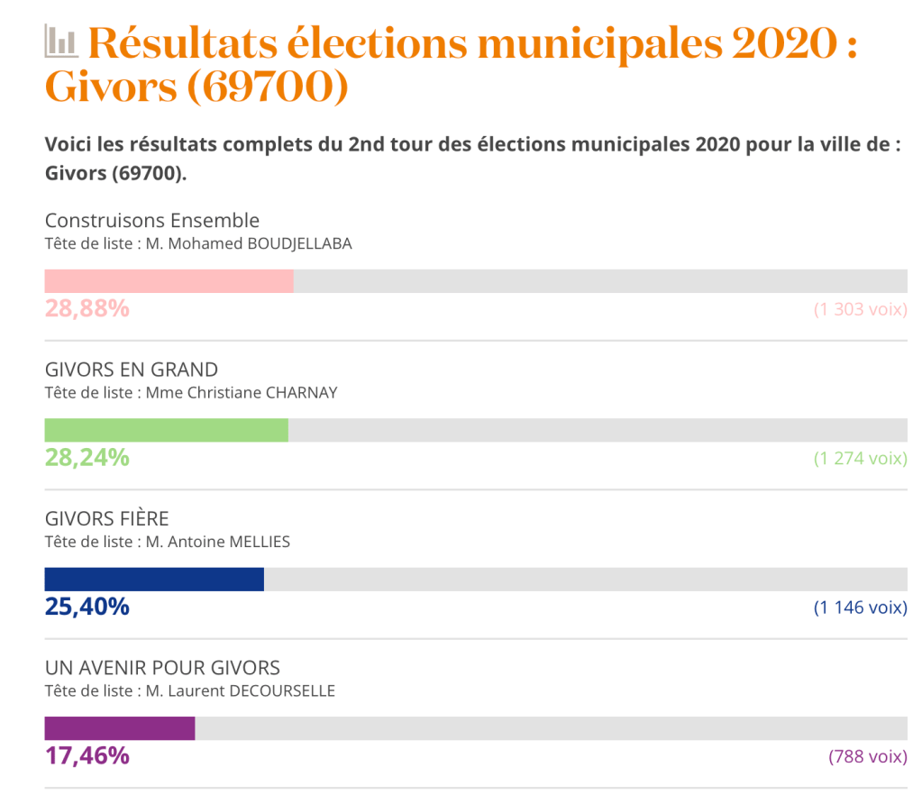Select the GIVORS EN GRAND list name

[x=132, y=370]
